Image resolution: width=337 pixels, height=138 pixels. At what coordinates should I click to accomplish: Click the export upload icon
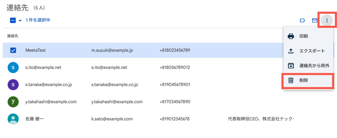291,51
